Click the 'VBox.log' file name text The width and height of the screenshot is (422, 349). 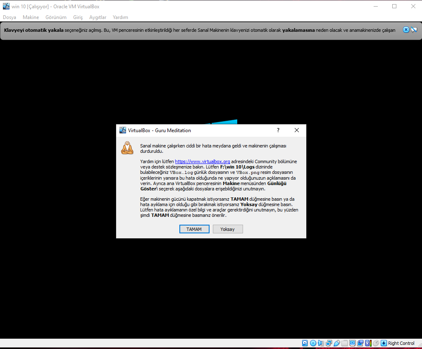pyautogui.click(x=181, y=172)
